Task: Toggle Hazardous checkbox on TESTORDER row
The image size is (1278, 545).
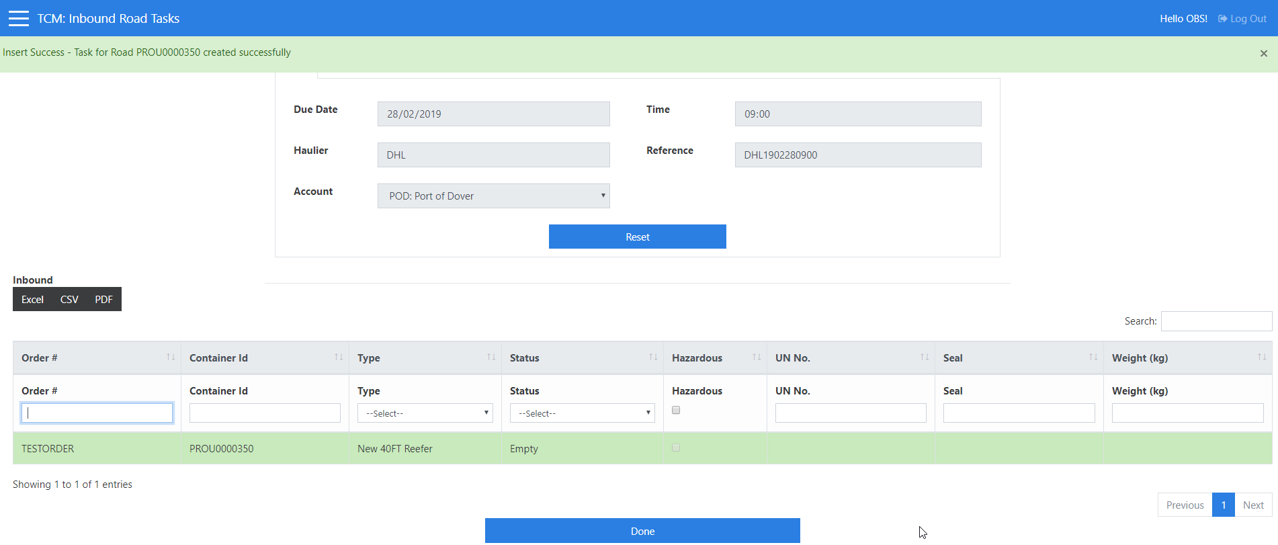Action: pos(676,448)
